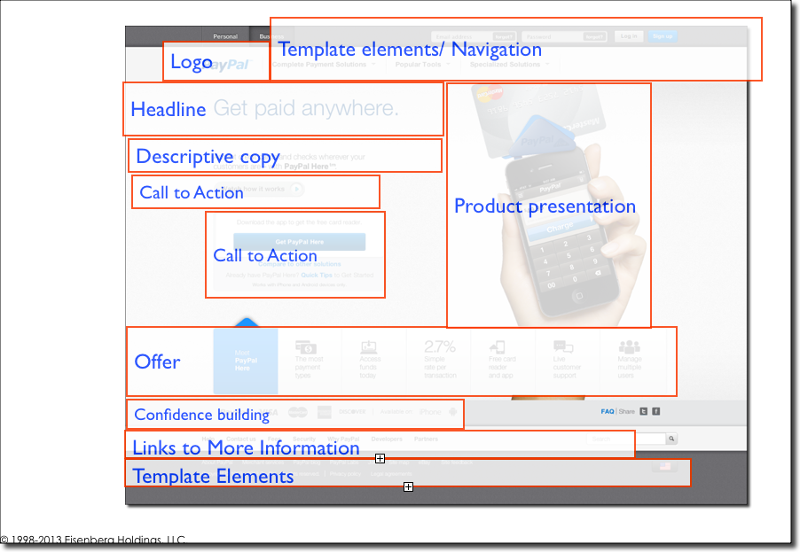Click the 'Get PayPal Here' button
This screenshot has height=552, width=800.
click(299, 242)
